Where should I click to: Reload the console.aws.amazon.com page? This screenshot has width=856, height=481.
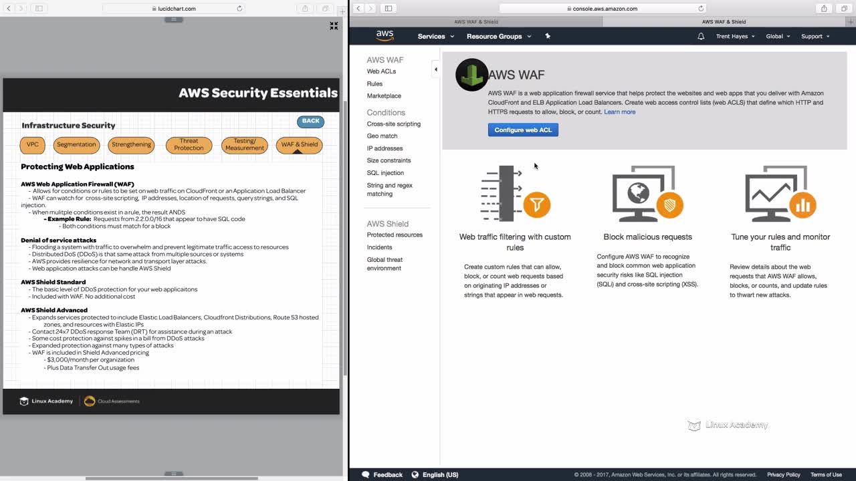point(701,9)
